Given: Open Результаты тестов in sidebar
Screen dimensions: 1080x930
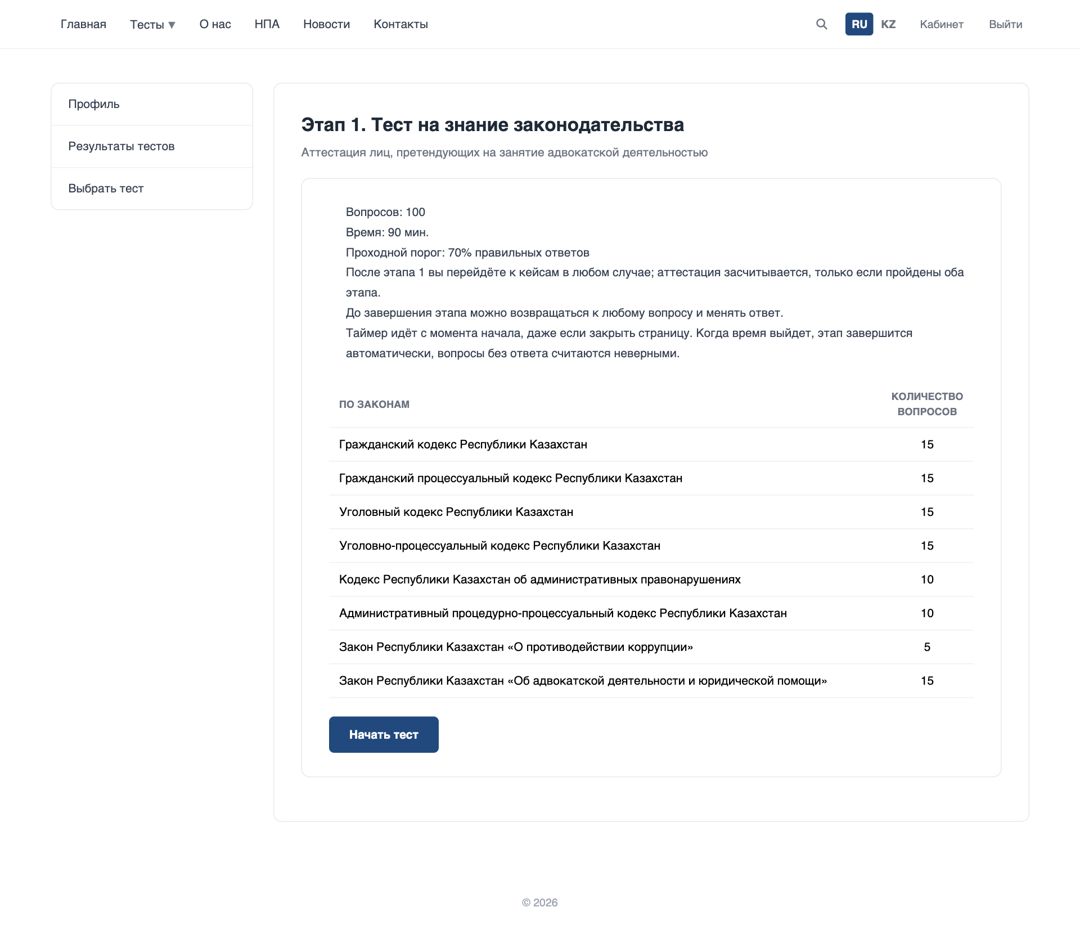Looking at the screenshot, I should [152, 146].
